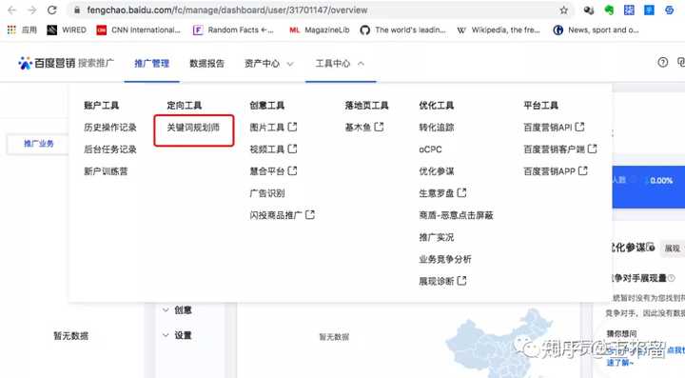Viewport: 685px width, 378px height.
Task: Open the help question mark icon
Action: [663, 63]
